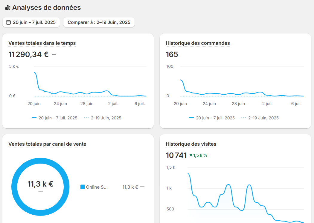Click the dash after Online Store's 11,3 k € value
Image resolution: width=314 pixels, height=223 pixels.
click(x=142, y=187)
